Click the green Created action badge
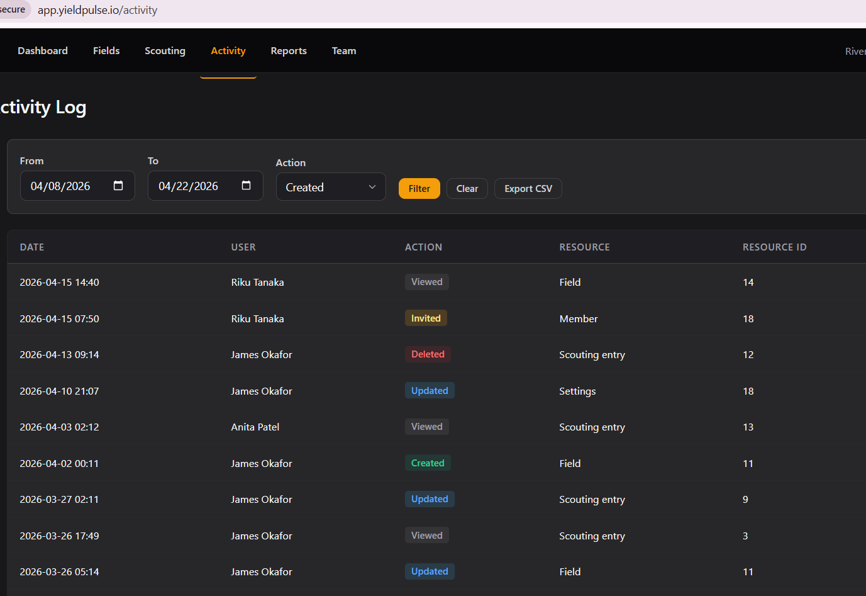 point(428,463)
